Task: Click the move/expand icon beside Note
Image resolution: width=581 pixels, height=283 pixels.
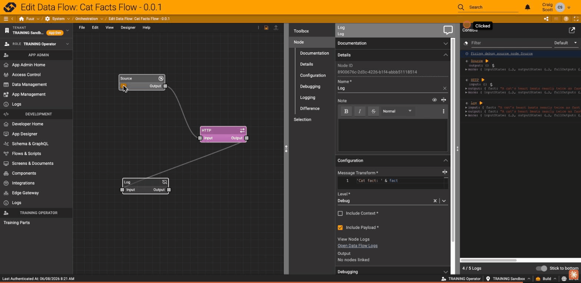Action: pyautogui.click(x=444, y=100)
